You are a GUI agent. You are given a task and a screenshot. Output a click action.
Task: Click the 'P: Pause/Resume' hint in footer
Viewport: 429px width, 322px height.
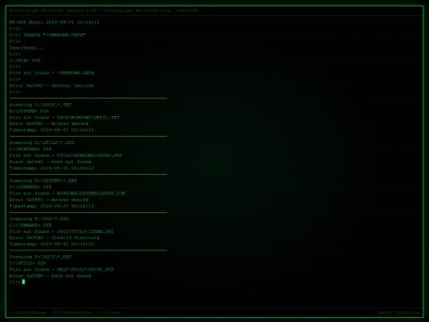click(x=28, y=312)
